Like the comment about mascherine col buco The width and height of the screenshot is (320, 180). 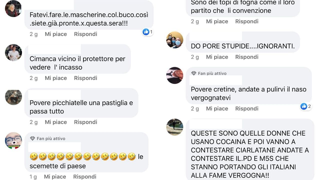pyautogui.click(x=56, y=34)
